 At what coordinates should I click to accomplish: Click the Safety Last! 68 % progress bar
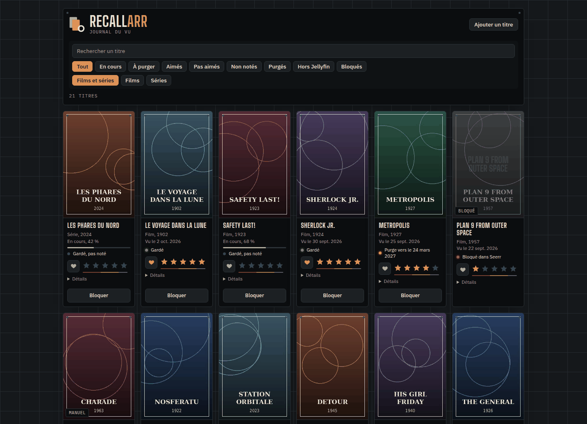pyautogui.click(x=254, y=247)
